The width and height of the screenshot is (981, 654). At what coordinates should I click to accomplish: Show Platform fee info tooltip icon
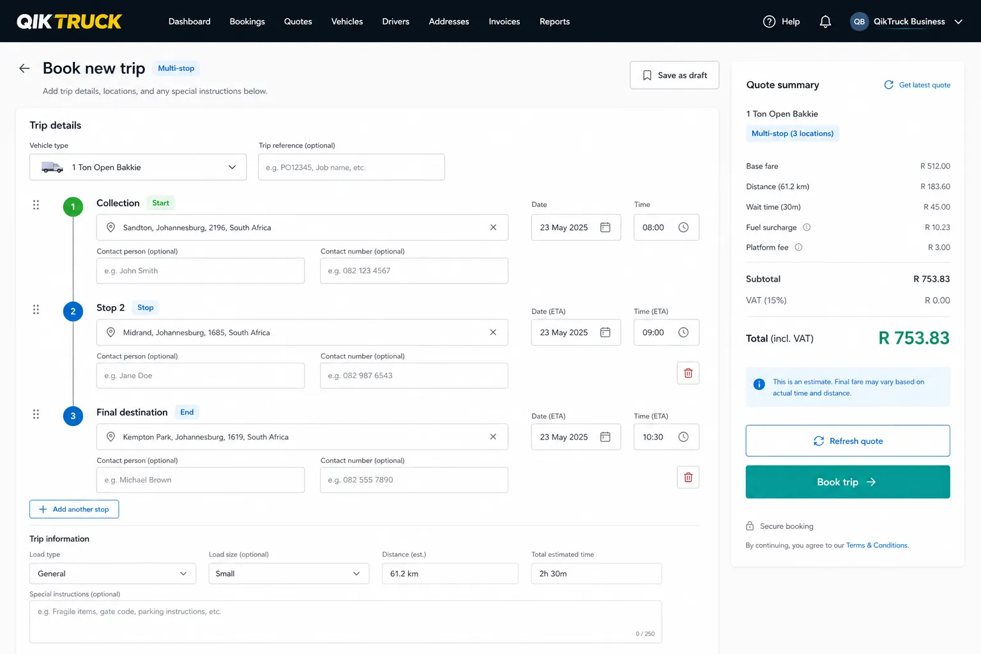(x=798, y=247)
